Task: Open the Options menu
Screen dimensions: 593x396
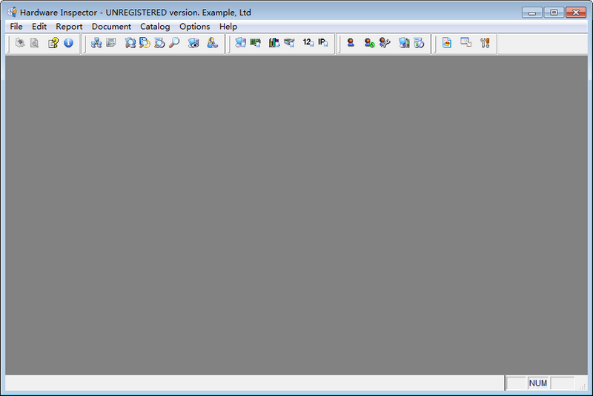Action: (195, 27)
